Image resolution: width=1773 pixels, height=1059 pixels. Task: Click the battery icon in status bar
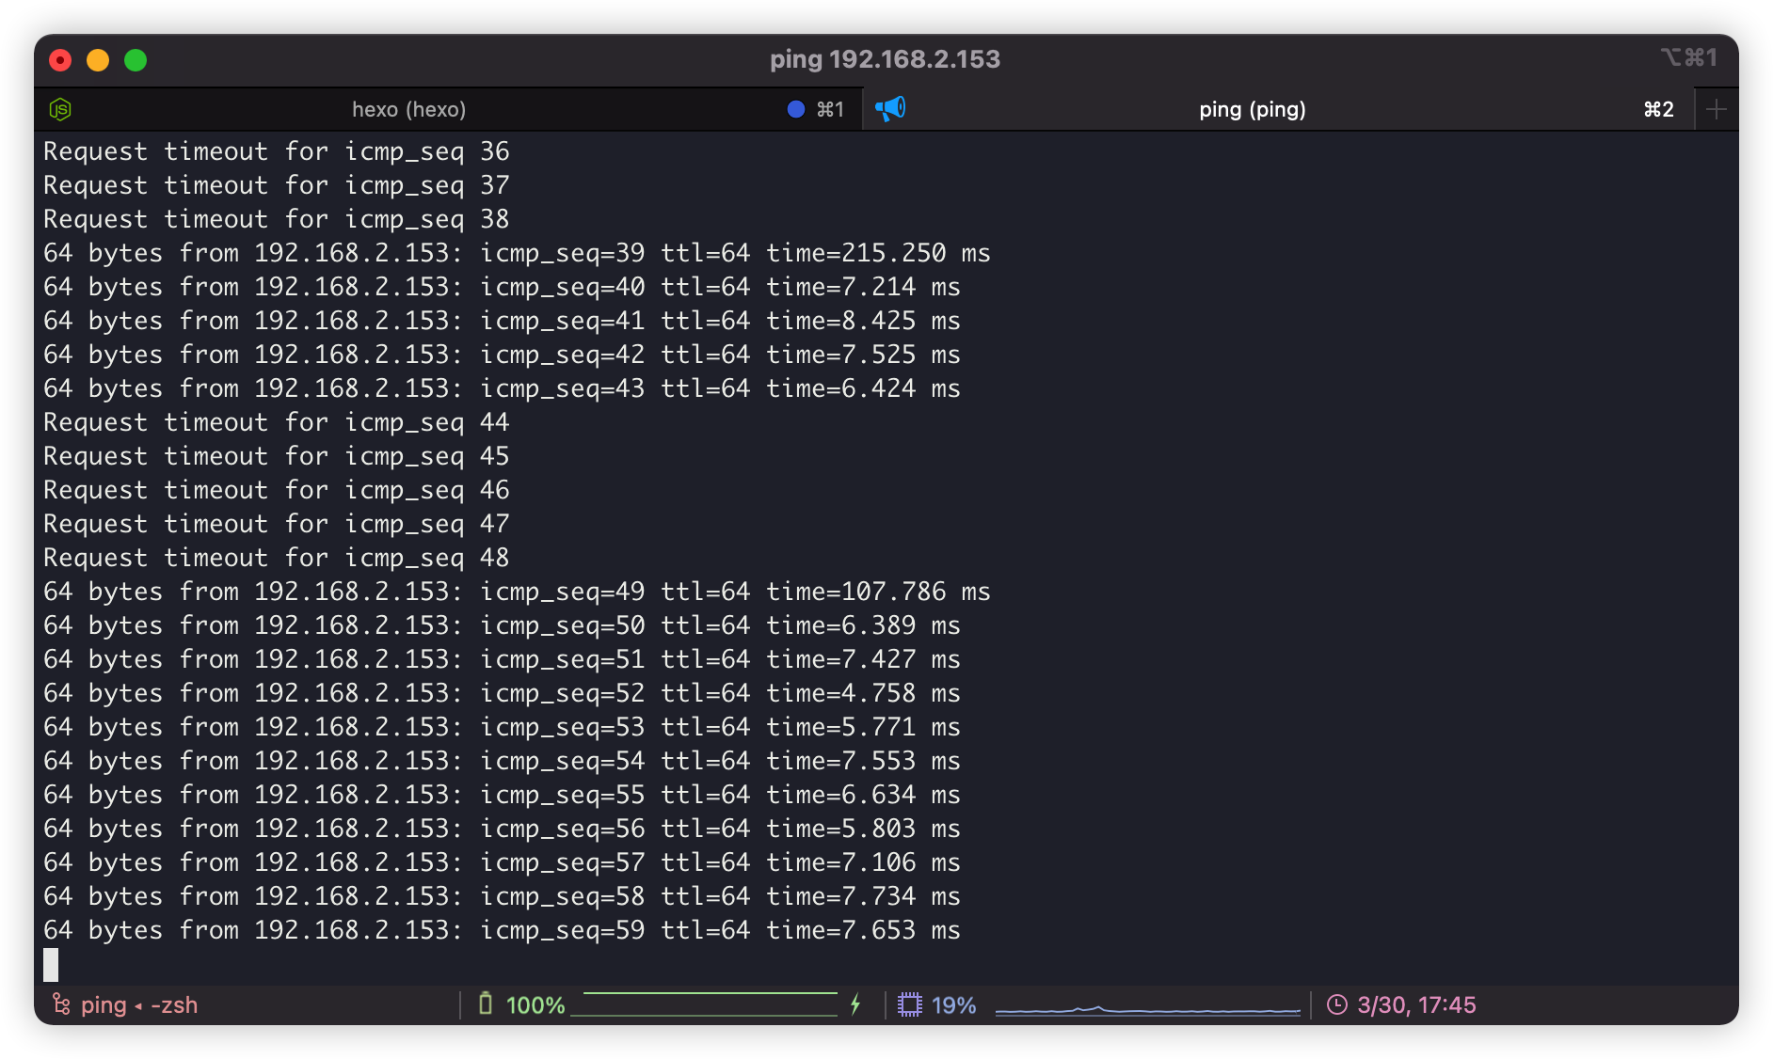pos(486,1004)
